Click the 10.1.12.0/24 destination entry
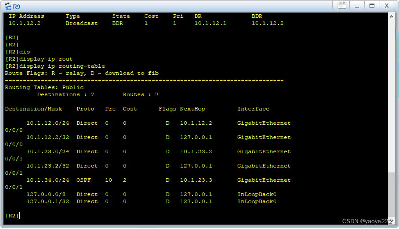This screenshot has height=229, width=399. click(48, 123)
